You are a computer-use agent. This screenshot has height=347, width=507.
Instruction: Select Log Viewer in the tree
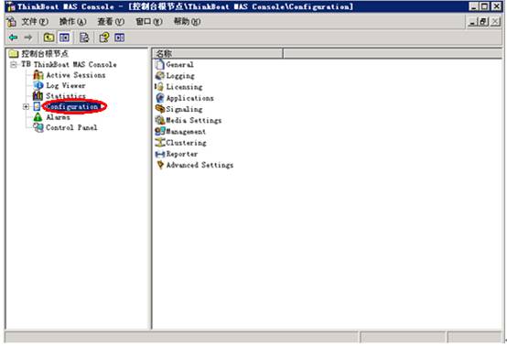click(66, 86)
